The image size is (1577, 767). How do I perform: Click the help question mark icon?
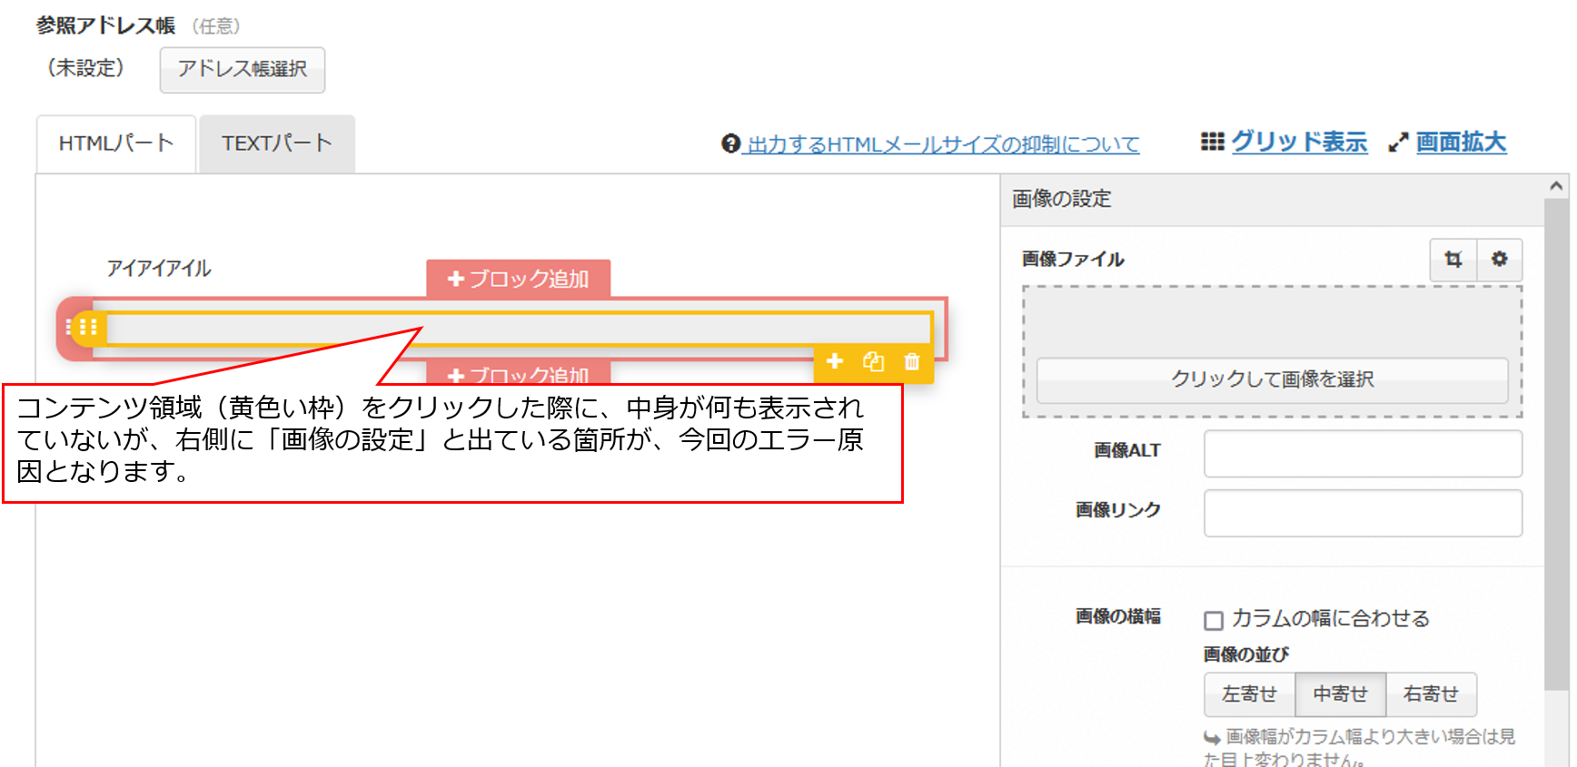pos(730,143)
